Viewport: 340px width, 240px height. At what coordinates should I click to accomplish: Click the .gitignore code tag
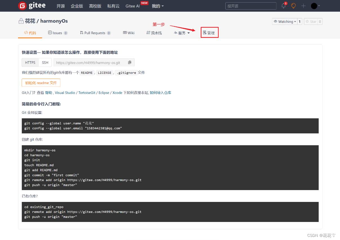[x=126, y=72]
